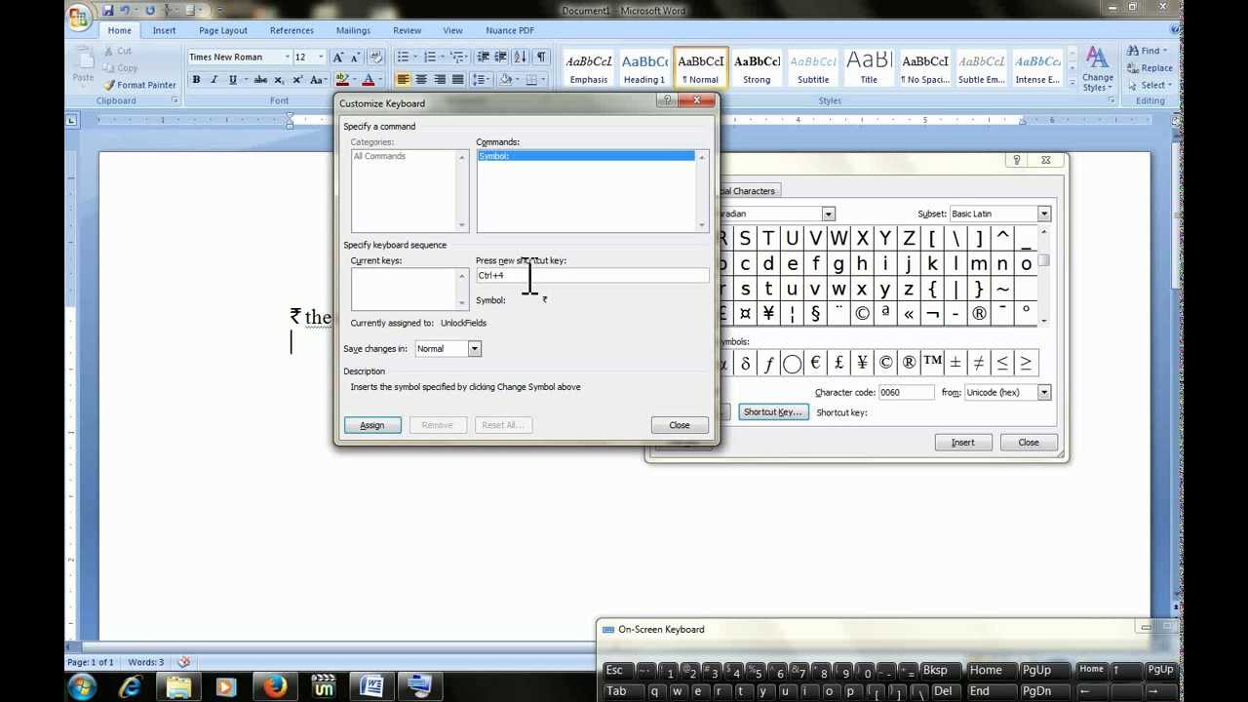Toggle italic formatting in the ribbon

(x=214, y=80)
